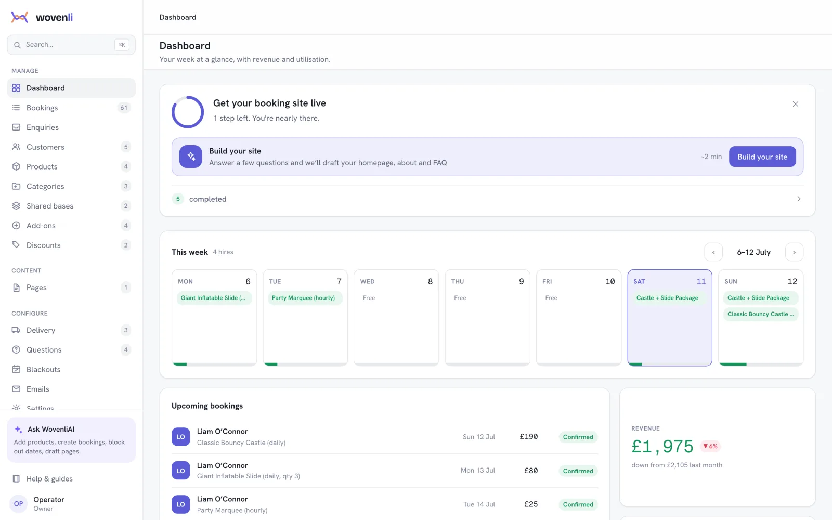832x520 pixels.
Task: Click the LO avatar for Party Marquee booking
Action: click(x=181, y=504)
